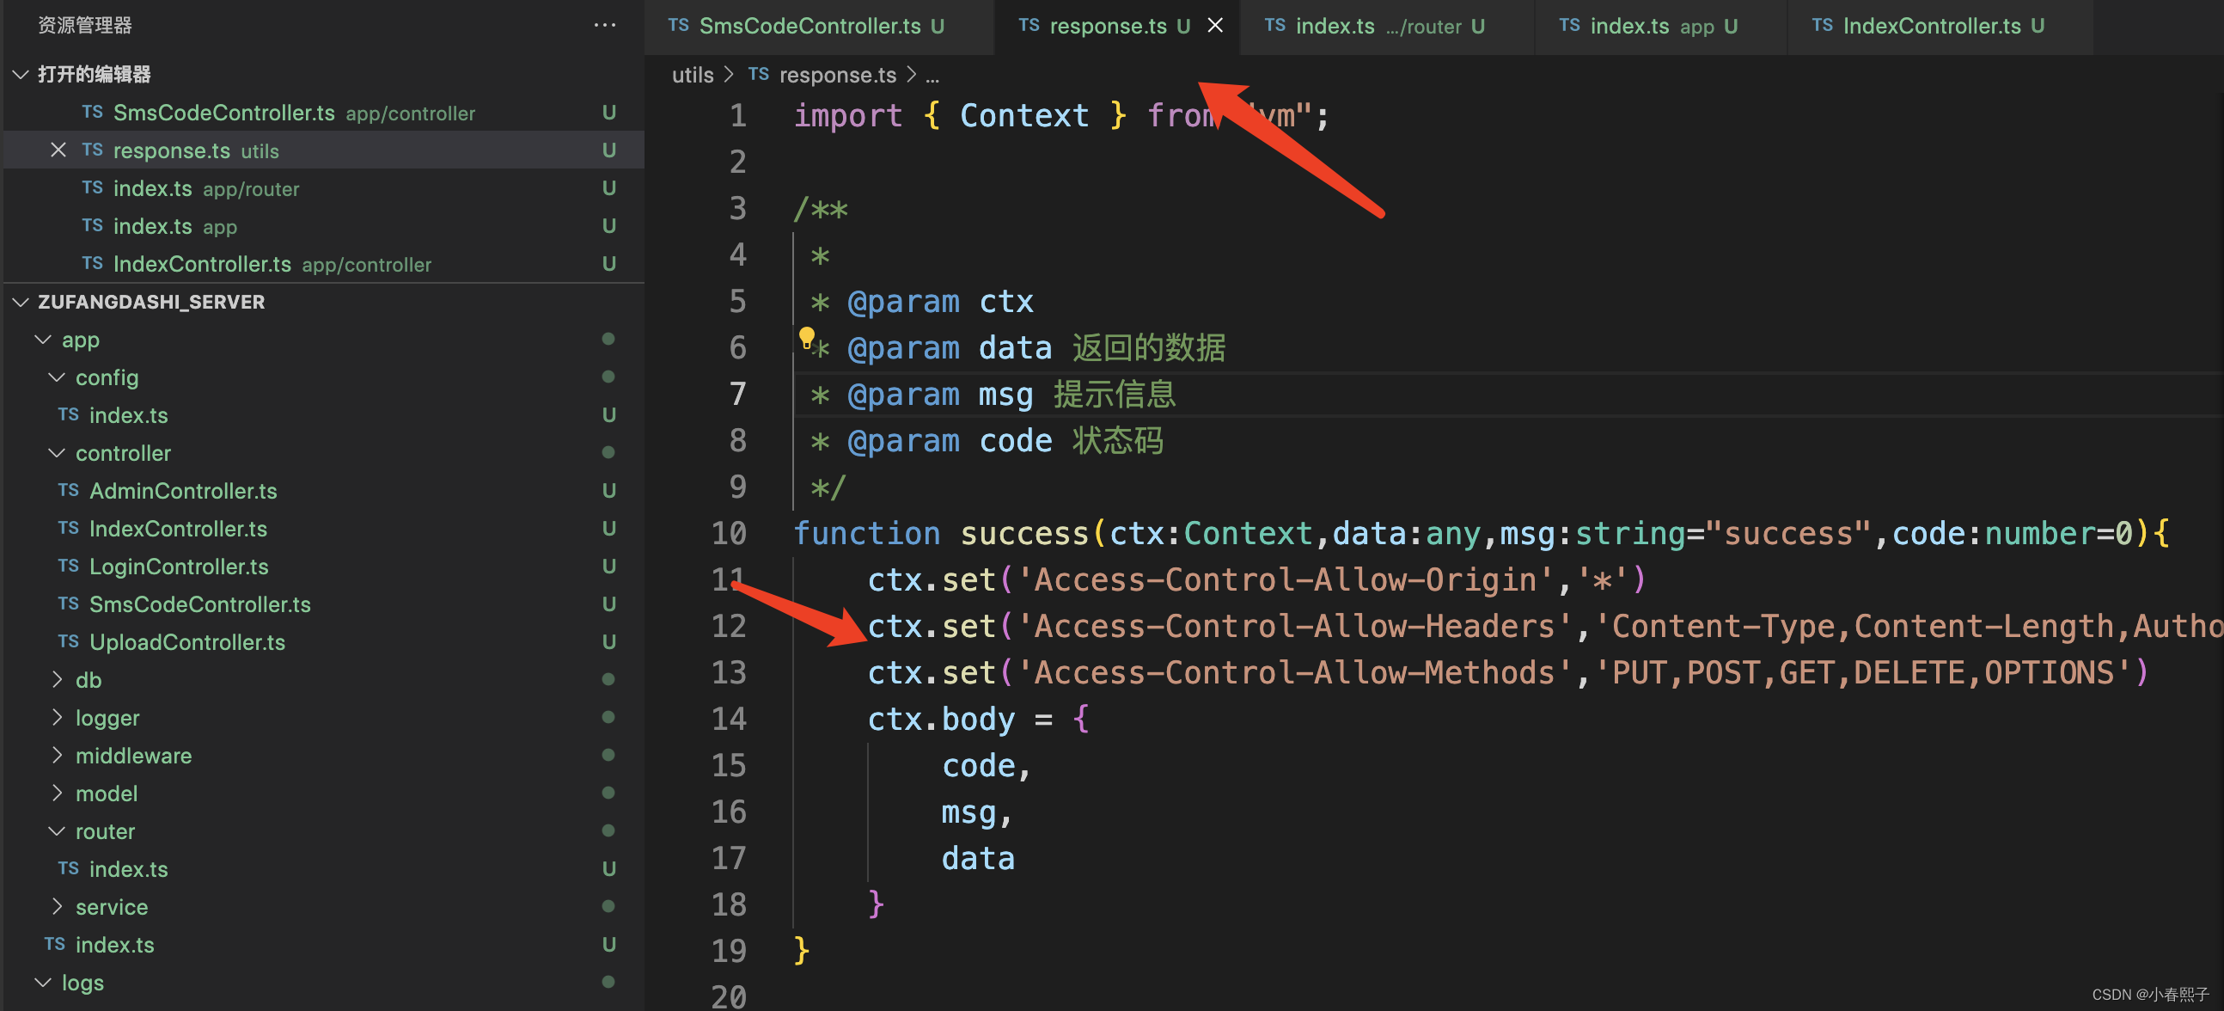
Task: Switch to the SmsCodeController.ts tab
Action: [811, 25]
